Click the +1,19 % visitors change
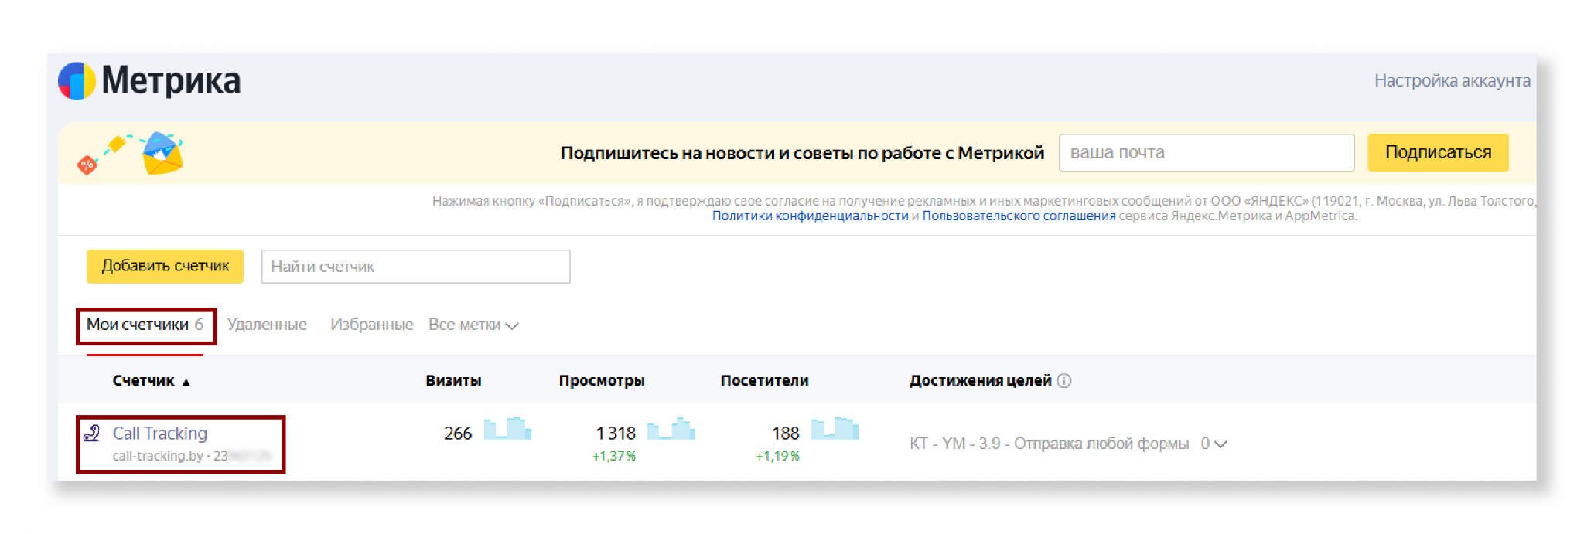The image size is (1584, 534). tap(777, 456)
